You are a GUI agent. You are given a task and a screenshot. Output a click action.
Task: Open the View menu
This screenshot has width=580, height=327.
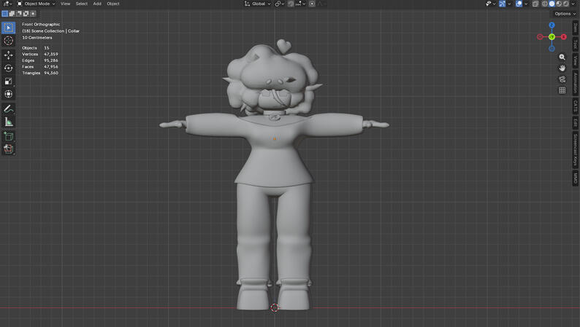click(65, 4)
